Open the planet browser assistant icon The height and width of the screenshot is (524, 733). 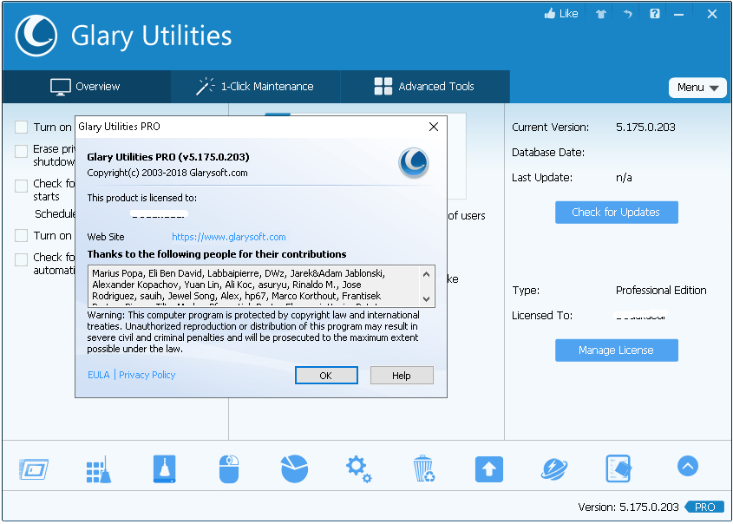pos(554,468)
